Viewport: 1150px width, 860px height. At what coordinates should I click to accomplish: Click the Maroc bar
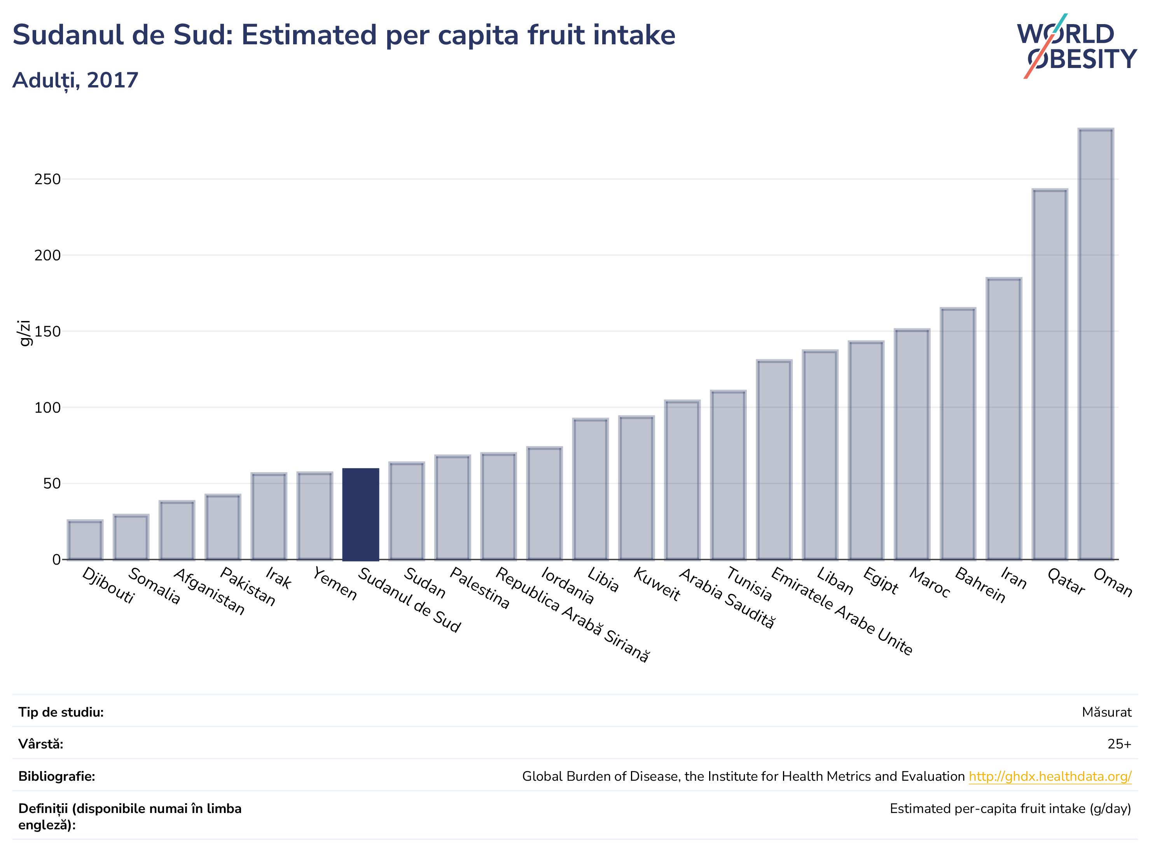[912, 445]
